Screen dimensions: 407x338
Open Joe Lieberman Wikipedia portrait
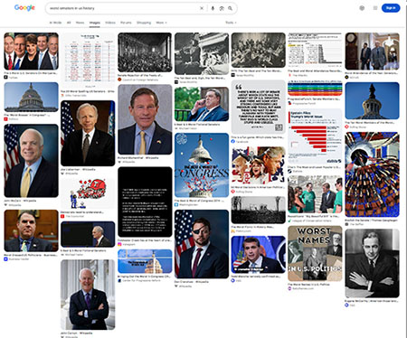click(x=88, y=133)
